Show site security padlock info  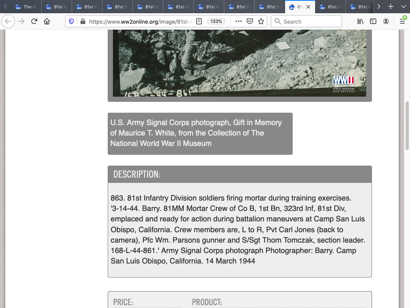tap(82, 22)
